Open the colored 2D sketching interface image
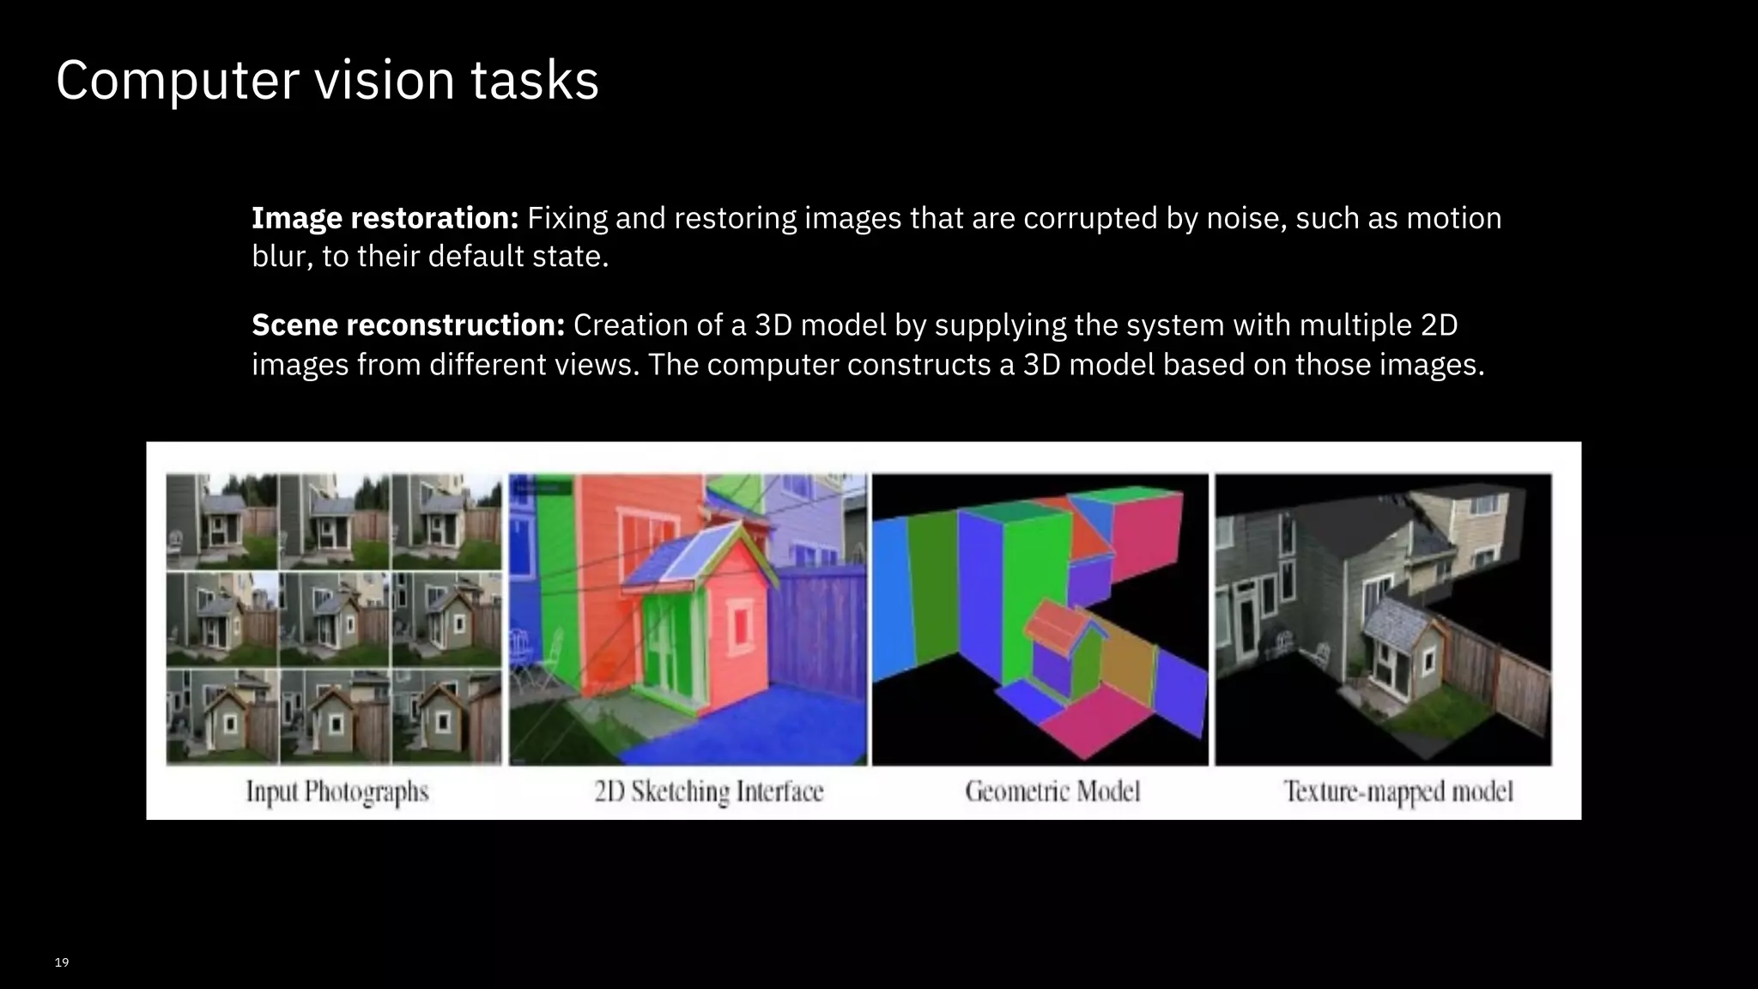The image size is (1758, 989). pos(688,619)
